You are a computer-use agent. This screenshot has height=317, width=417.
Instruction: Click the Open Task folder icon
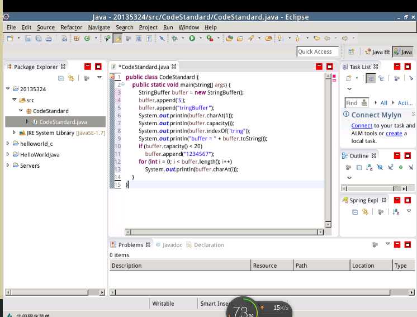240,39
